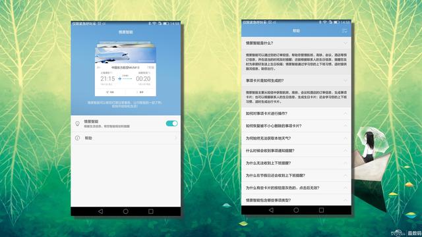The width and height of the screenshot is (422, 237).
Task: Open the chevron arrow on the 帮助 row
Action: pyautogui.click(x=176, y=138)
